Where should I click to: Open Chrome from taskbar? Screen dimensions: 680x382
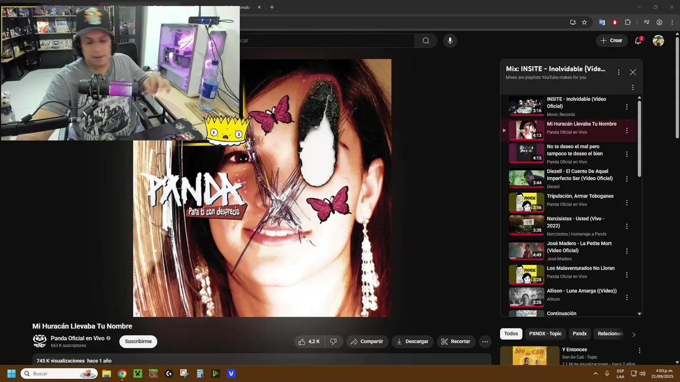tap(122, 374)
